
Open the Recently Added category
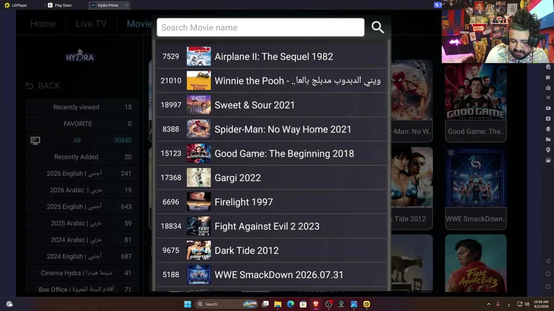coord(82,157)
